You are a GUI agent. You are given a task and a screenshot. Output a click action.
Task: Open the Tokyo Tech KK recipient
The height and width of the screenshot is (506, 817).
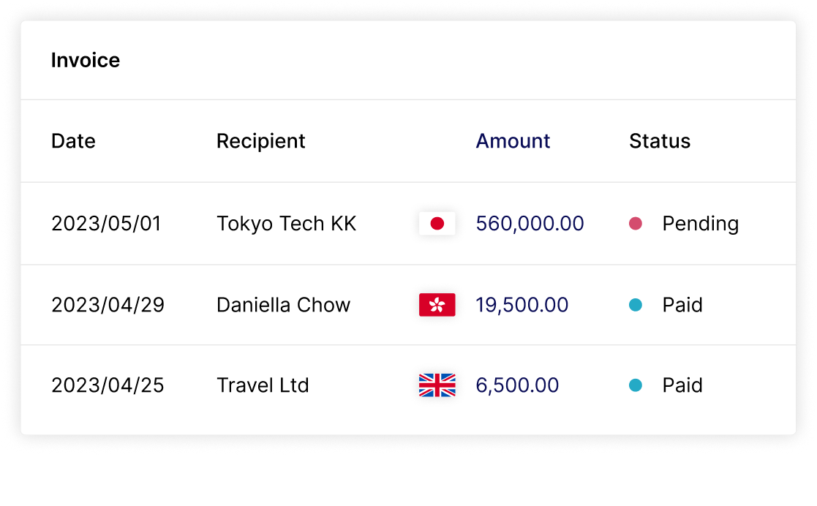286,224
